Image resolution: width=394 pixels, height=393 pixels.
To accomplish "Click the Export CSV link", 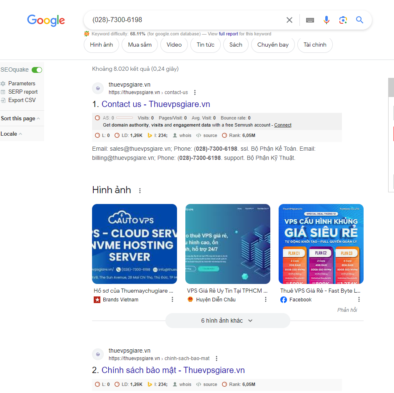I will 22,100.
